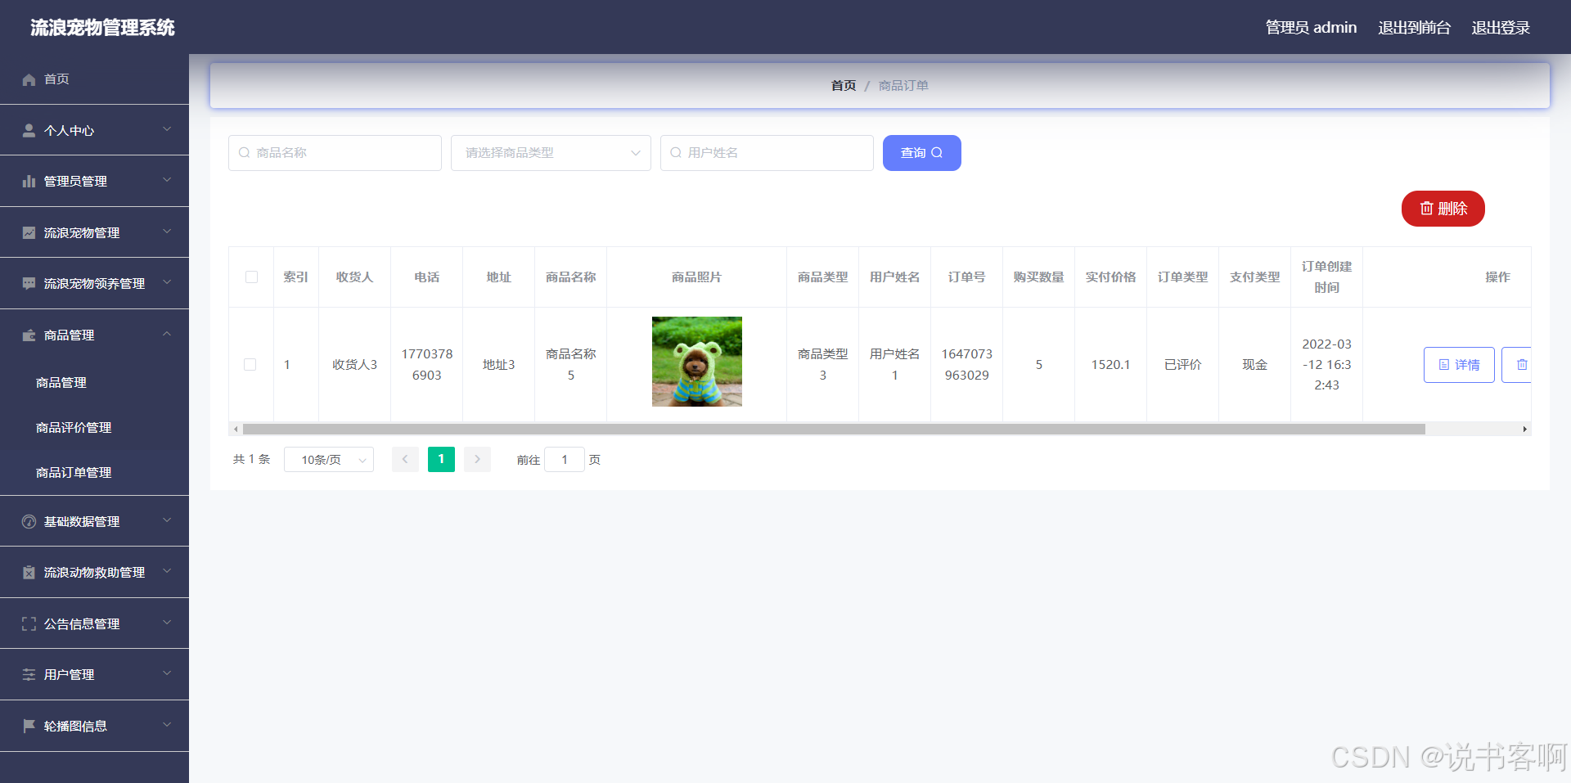Image resolution: width=1571 pixels, height=783 pixels.
Task: Click the 1520.1 price cell
Action: point(1110,365)
